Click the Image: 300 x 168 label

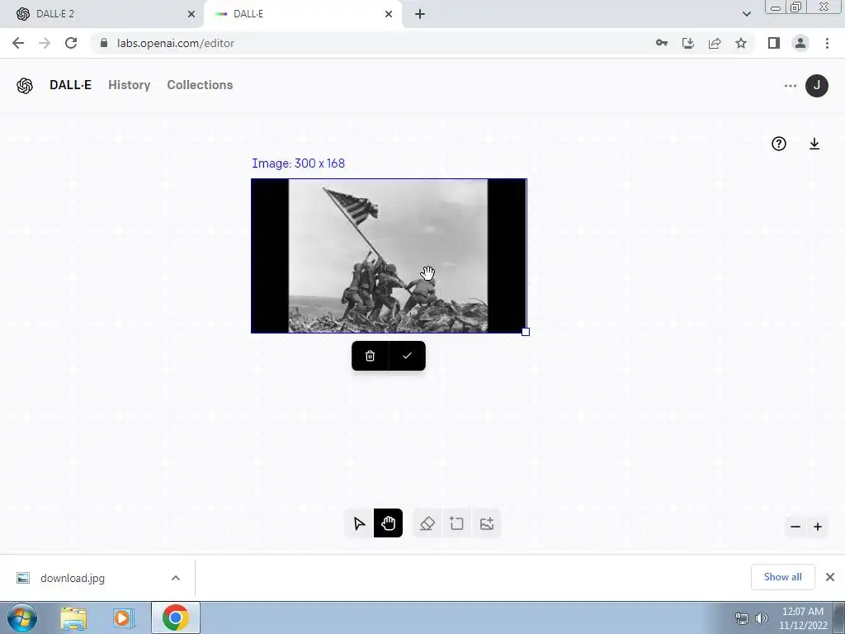coord(298,163)
